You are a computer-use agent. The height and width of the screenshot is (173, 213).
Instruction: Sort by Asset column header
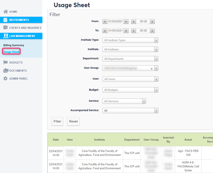(x=188, y=140)
